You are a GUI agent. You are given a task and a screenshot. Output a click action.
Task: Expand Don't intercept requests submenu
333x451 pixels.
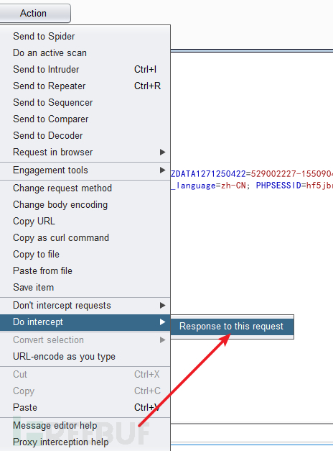click(85, 306)
